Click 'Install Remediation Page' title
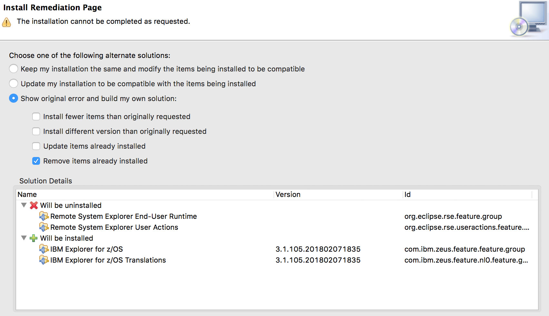This screenshot has width=549, height=316. pos(53,7)
